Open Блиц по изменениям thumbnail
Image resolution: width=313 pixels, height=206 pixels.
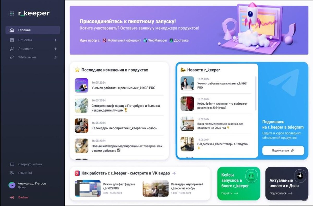click(x=187, y=124)
